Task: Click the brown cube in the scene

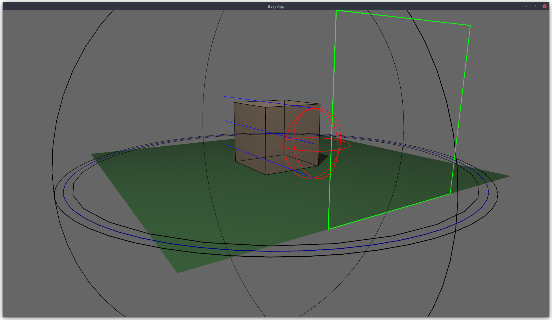Action: tap(277, 137)
